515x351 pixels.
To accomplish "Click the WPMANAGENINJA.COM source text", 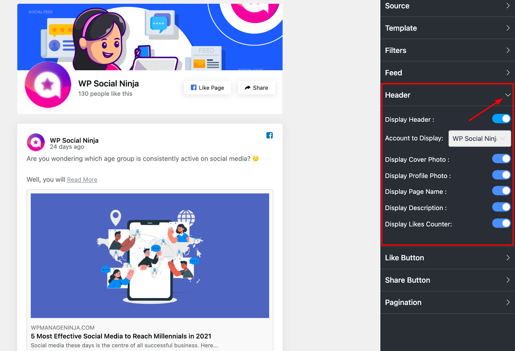I will (62, 328).
